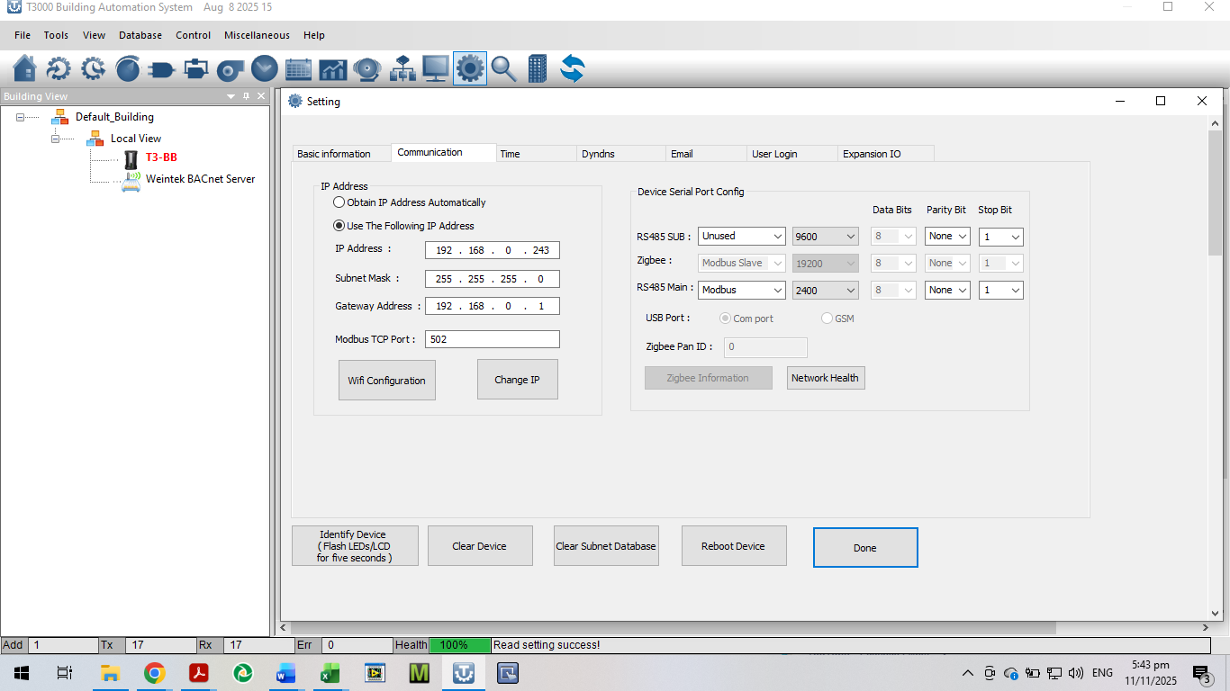Switch to the Expansion IO tab

872,154
